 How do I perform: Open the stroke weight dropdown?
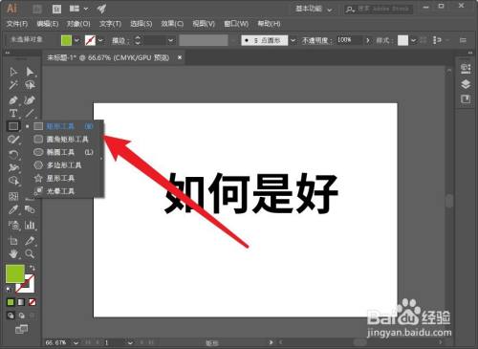click(x=171, y=40)
